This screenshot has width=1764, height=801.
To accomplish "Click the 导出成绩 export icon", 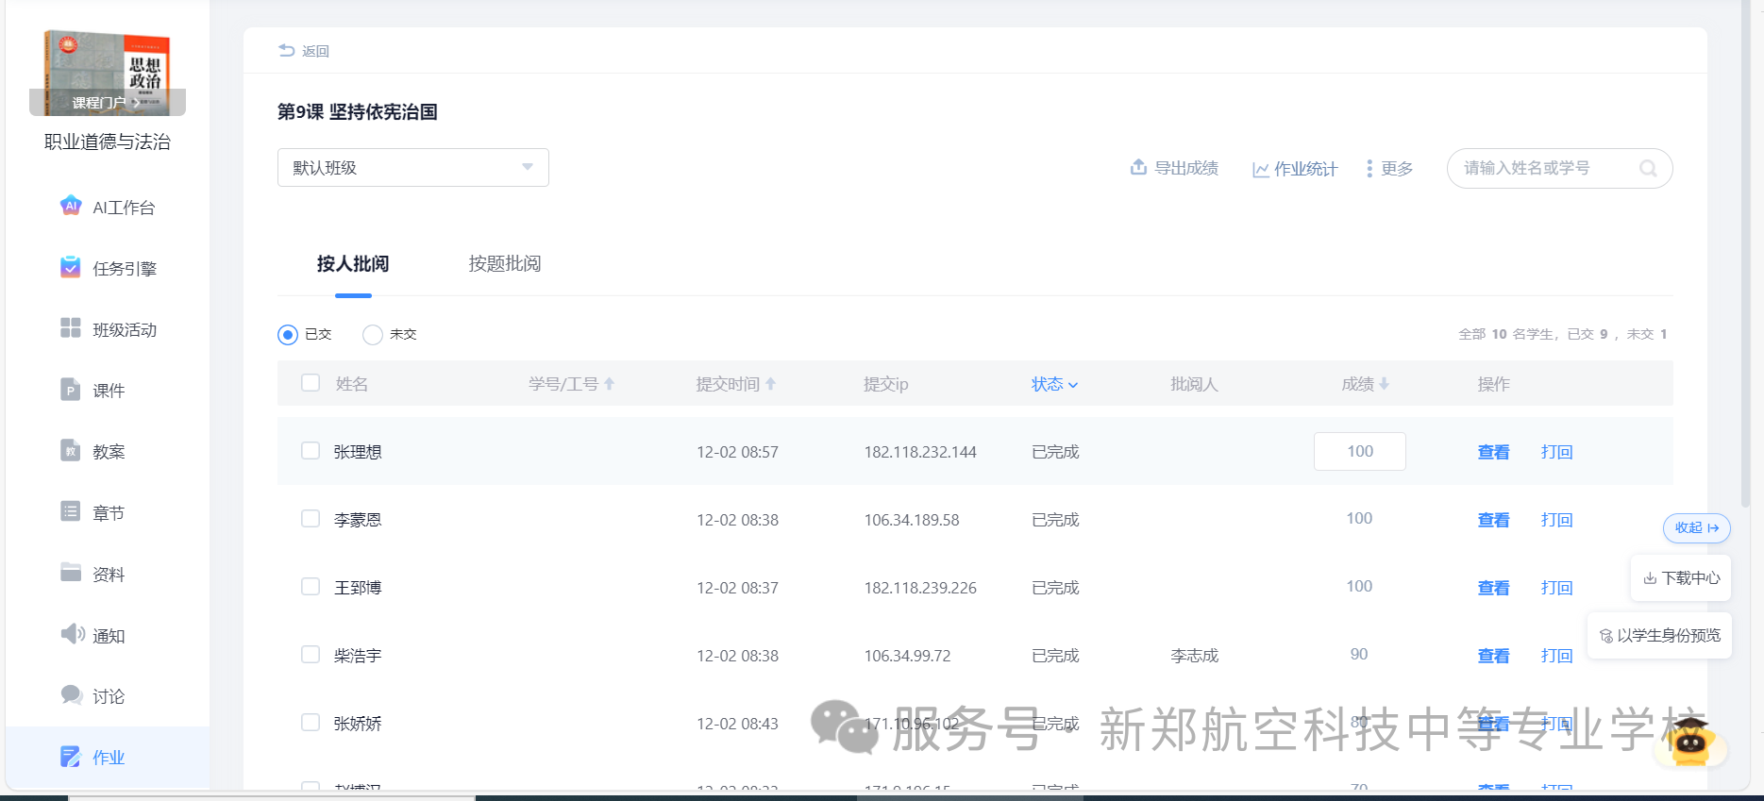I will tap(1138, 167).
